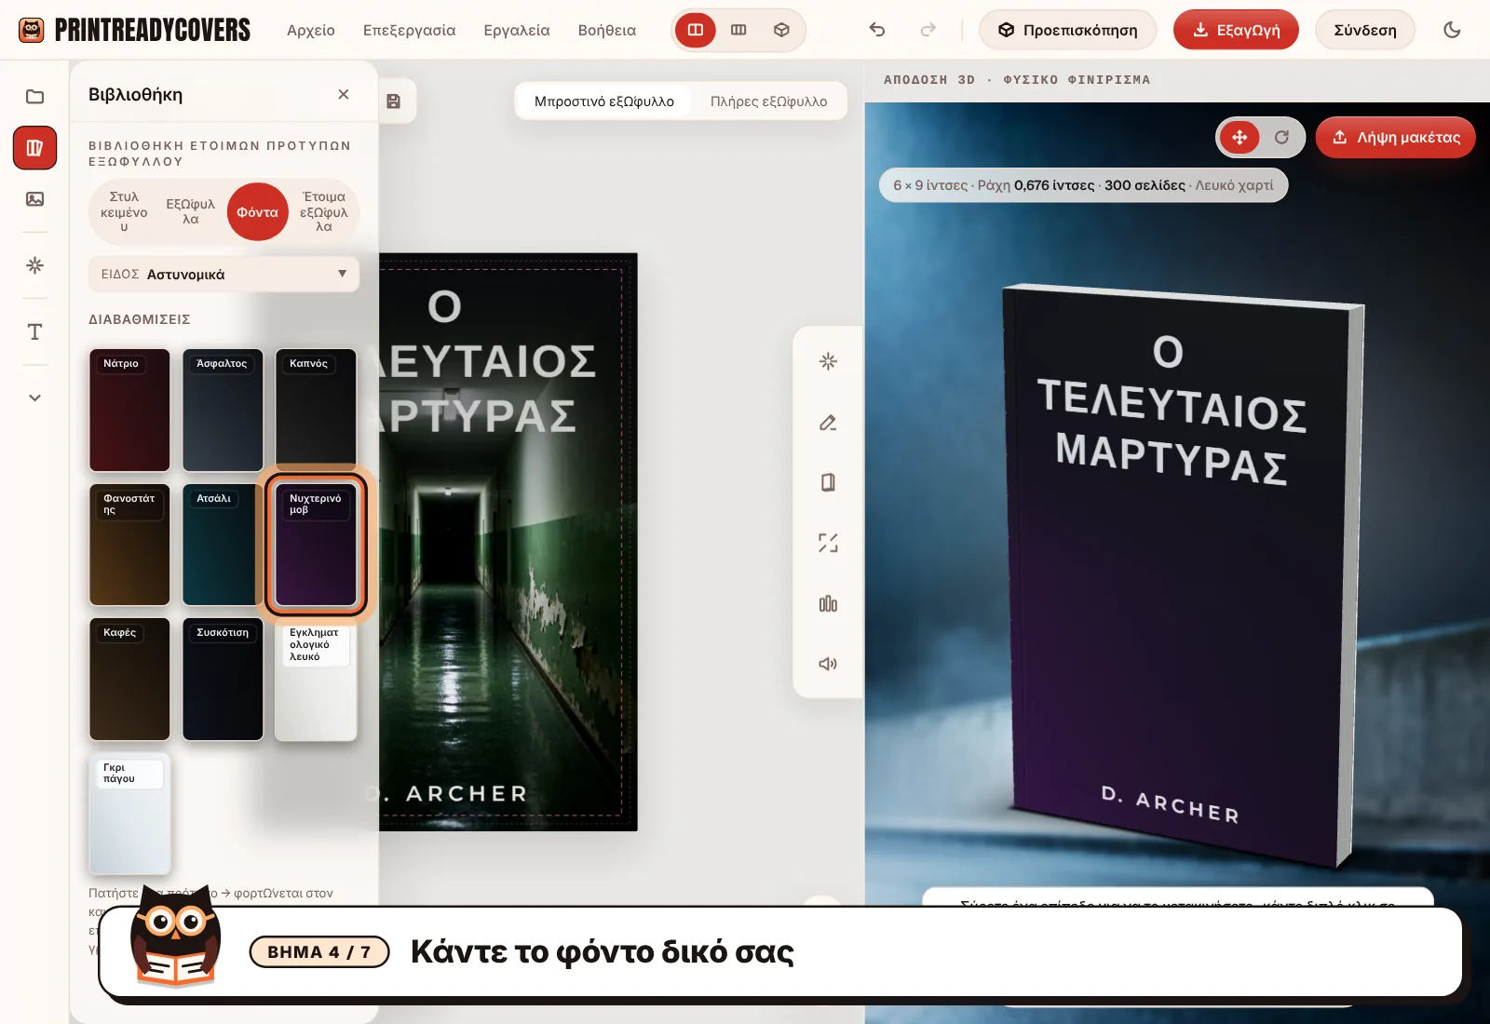The height and width of the screenshot is (1024, 1490).
Task: Open the image icon in left sidebar
Action: (34, 199)
